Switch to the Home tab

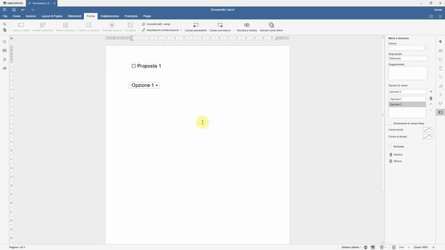(17, 16)
